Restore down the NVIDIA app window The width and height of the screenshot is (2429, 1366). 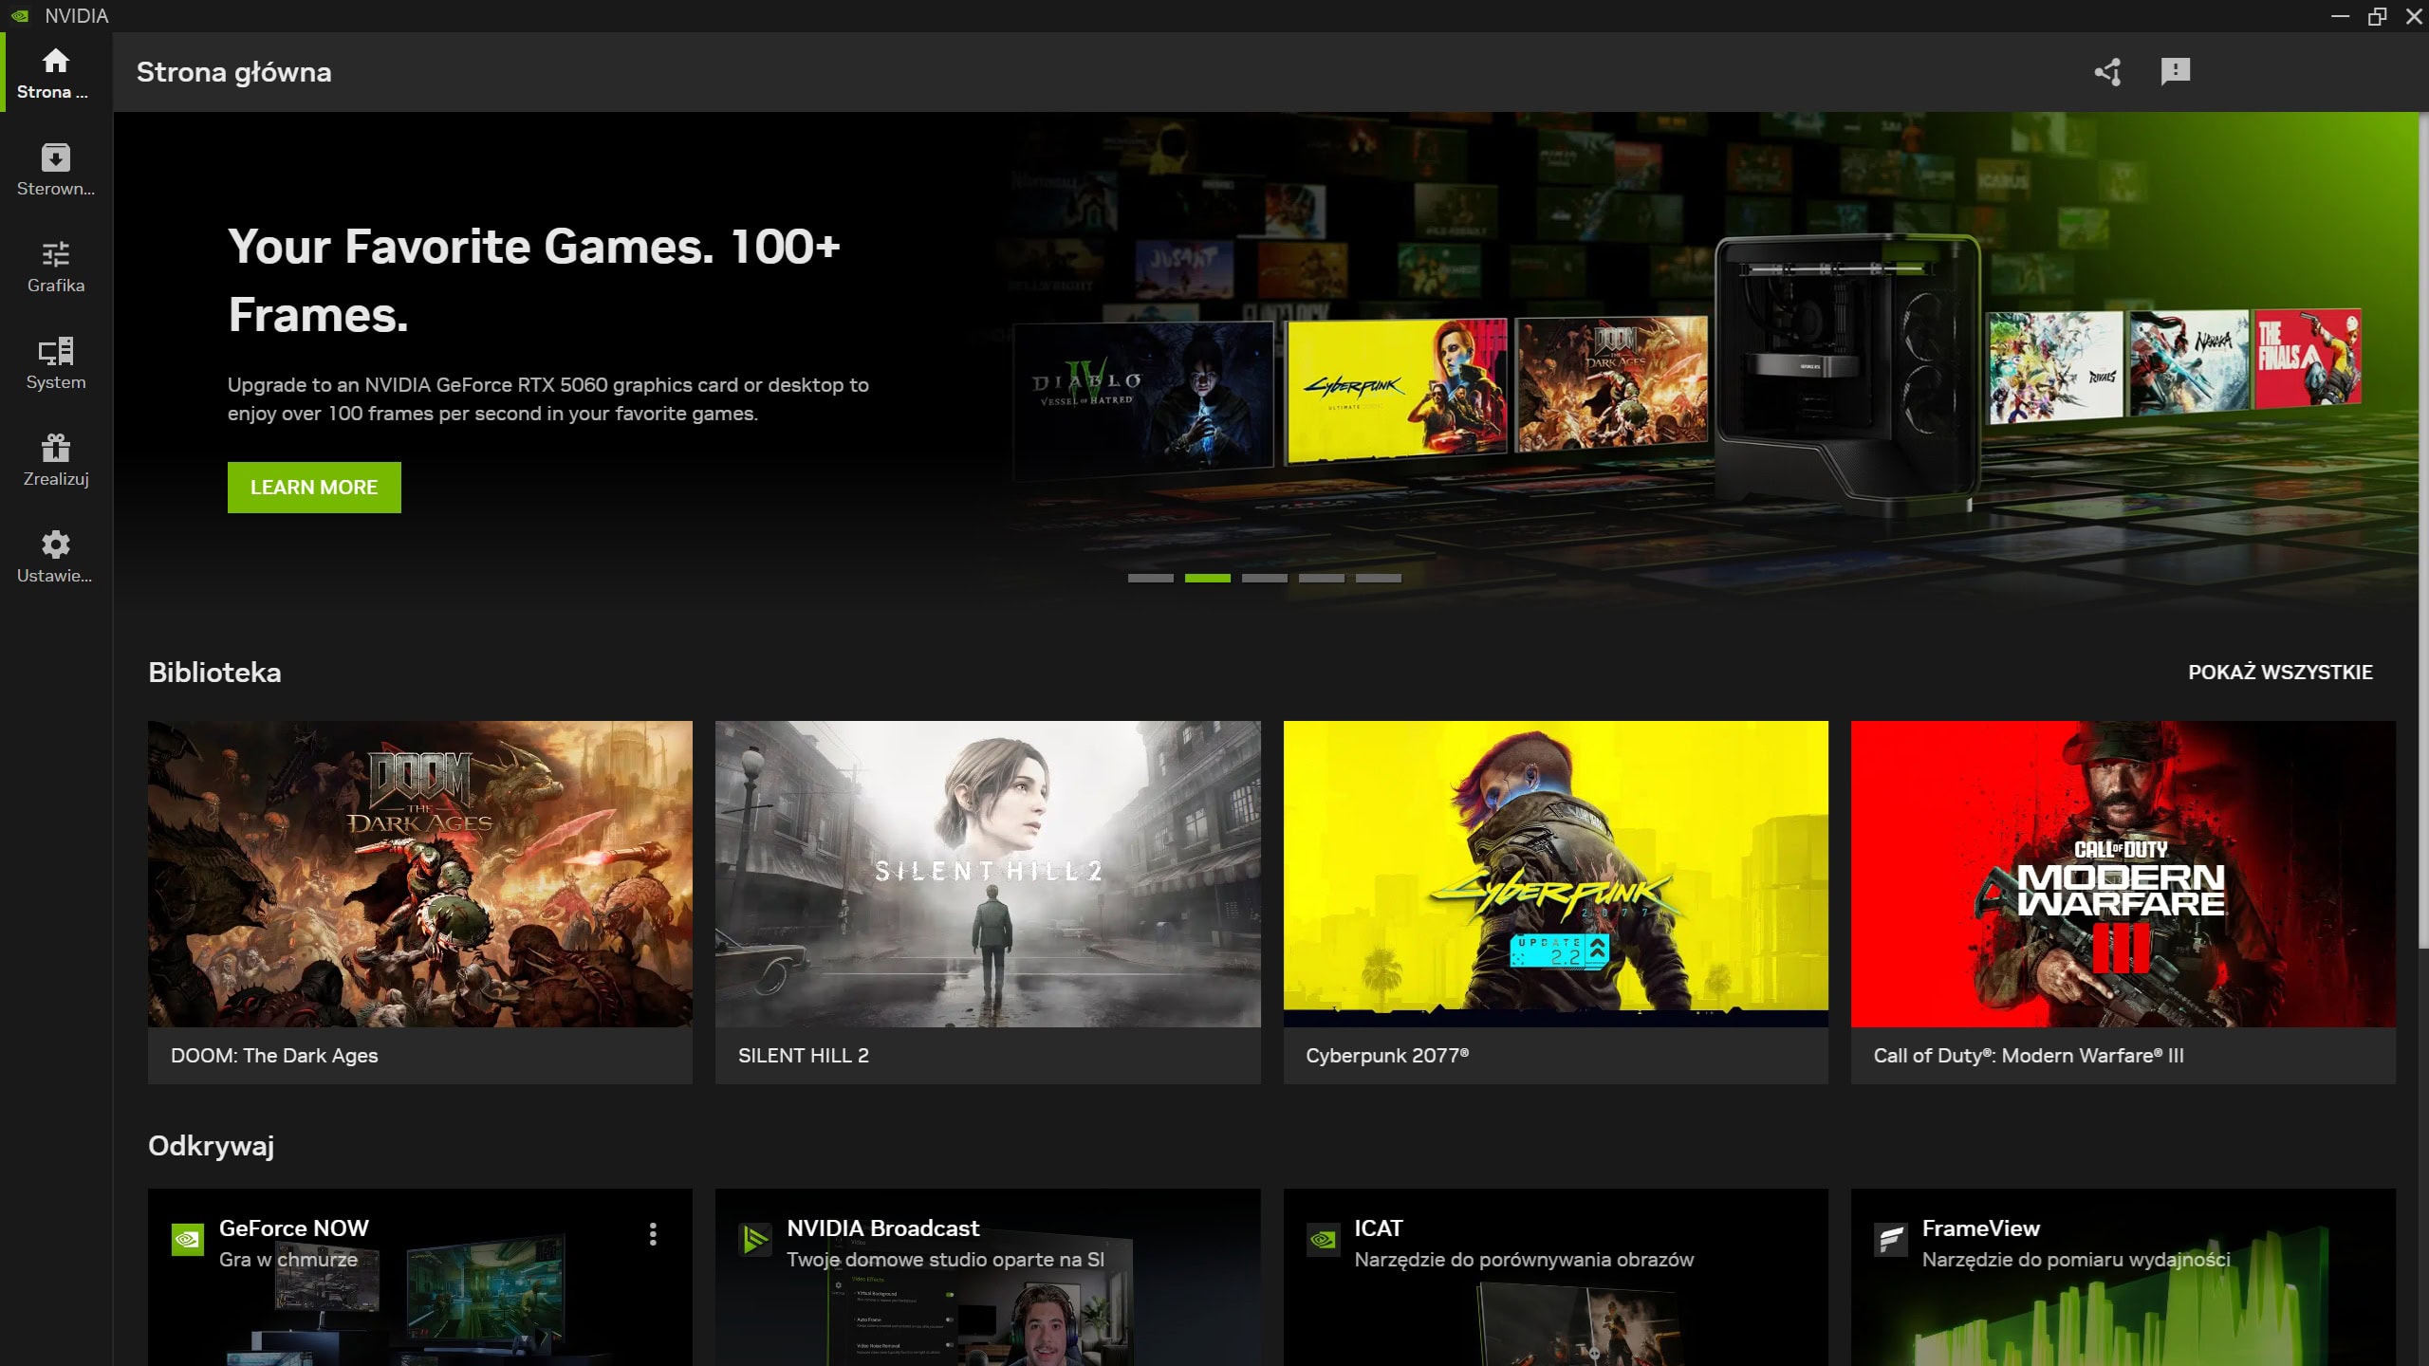pyautogui.click(x=2377, y=16)
